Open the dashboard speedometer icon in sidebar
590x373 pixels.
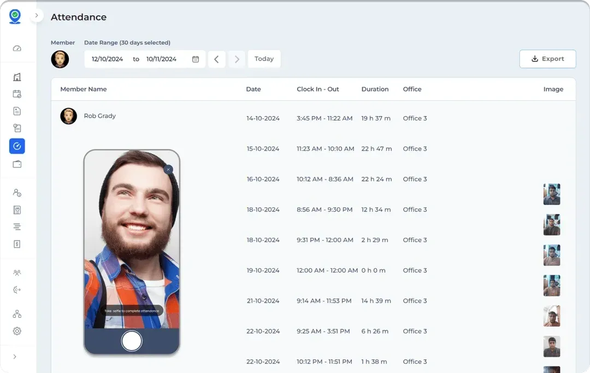17,49
